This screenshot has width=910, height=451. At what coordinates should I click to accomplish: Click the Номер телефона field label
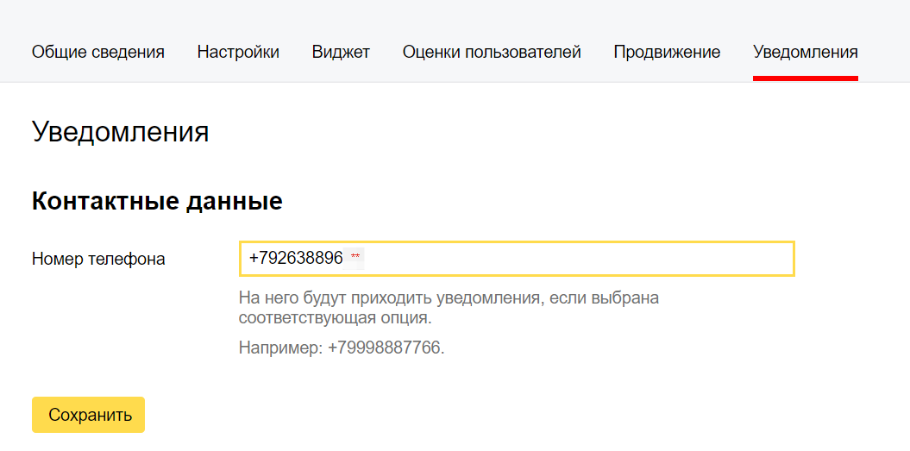(98, 259)
